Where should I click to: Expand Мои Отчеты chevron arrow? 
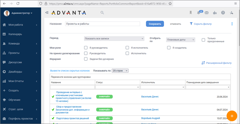coord(37,81)
